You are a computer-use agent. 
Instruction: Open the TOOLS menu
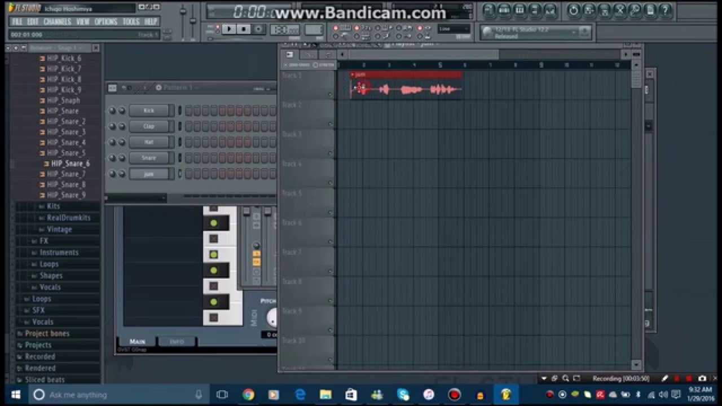(x=131, y=21)
